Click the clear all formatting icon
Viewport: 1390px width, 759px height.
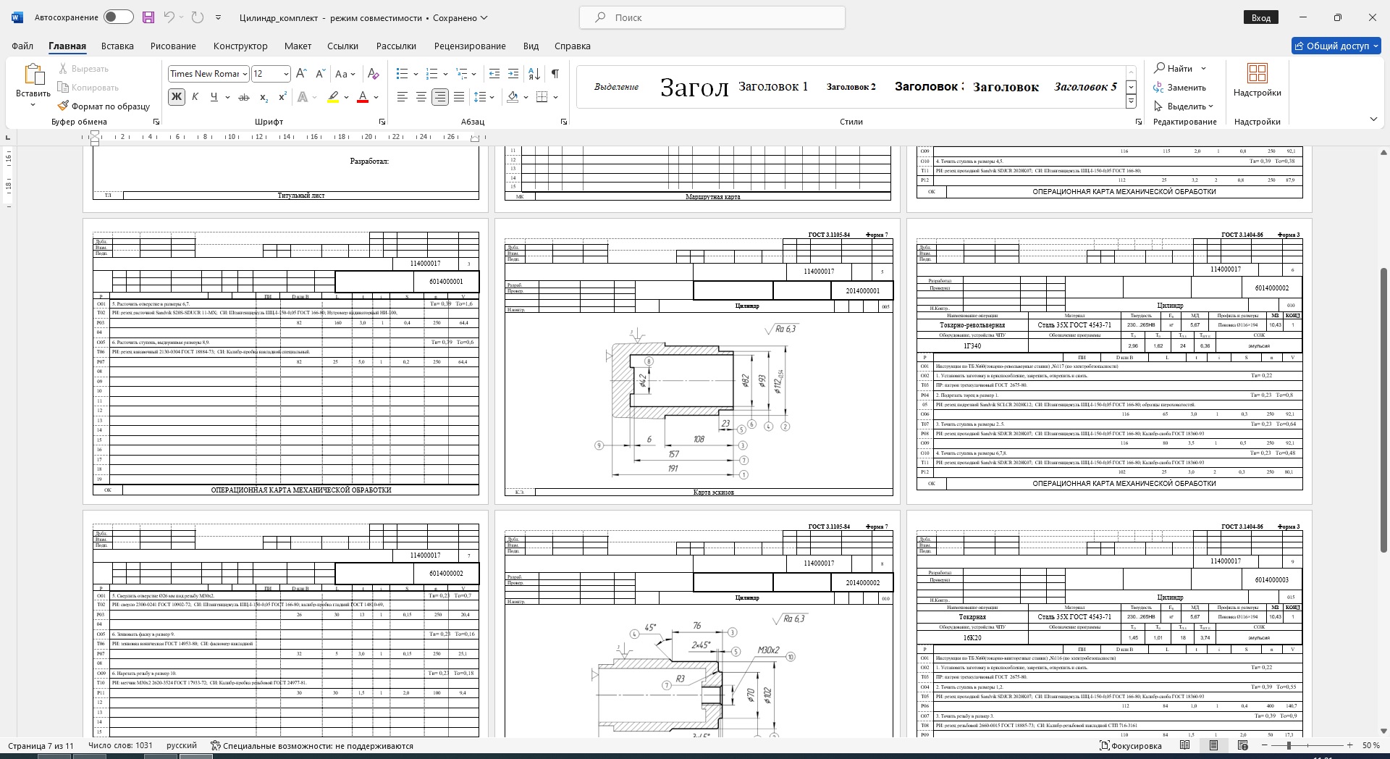[x=373, y=73]
